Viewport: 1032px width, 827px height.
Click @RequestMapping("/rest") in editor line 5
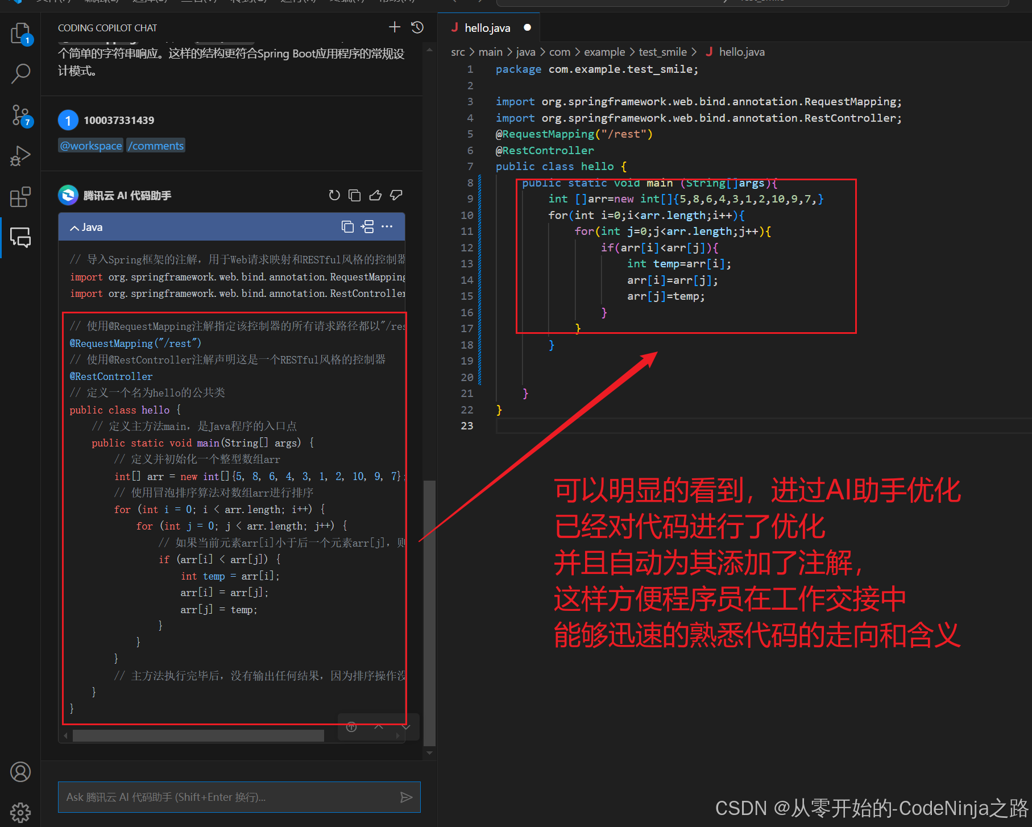(574, 134)
